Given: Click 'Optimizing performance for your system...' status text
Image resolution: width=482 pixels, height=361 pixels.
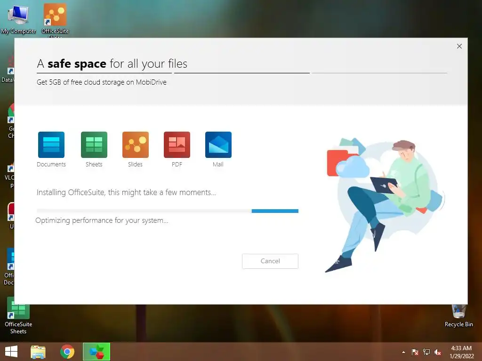Looking at the screenshot, I should [x=102, y=220].
